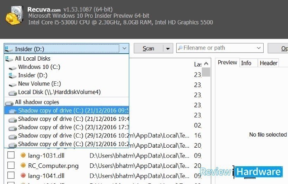Switch to the Header tab
Image resolution: width=288 pixels, height=184 pixels.
tap(269, 63)
